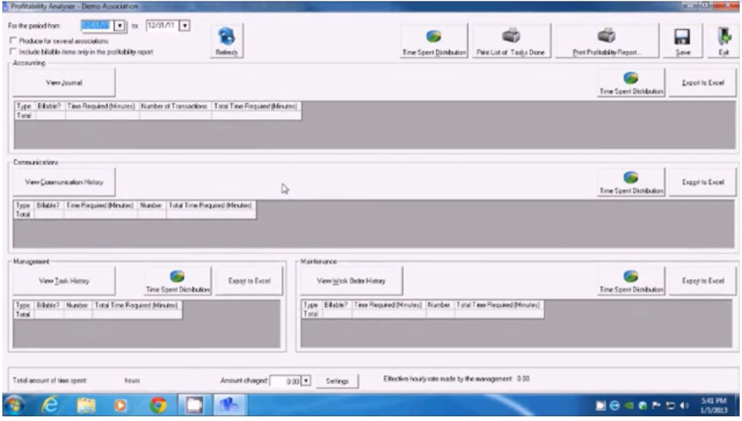
Task: Click Maintenance table Billable? column header
Action: coord(336,305)
